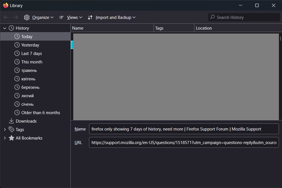This screenshot has height=188, width=282.
Task: Click clock icon beside Yesterday
Action: click(17, 45)
